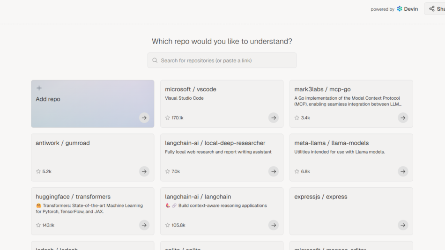Click arrow icon on microsoft / vscode card

pyautogui.click(x=274, y=118)
